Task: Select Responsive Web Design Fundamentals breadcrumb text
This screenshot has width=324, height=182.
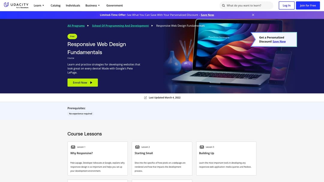Action: [x=180, y=26]
